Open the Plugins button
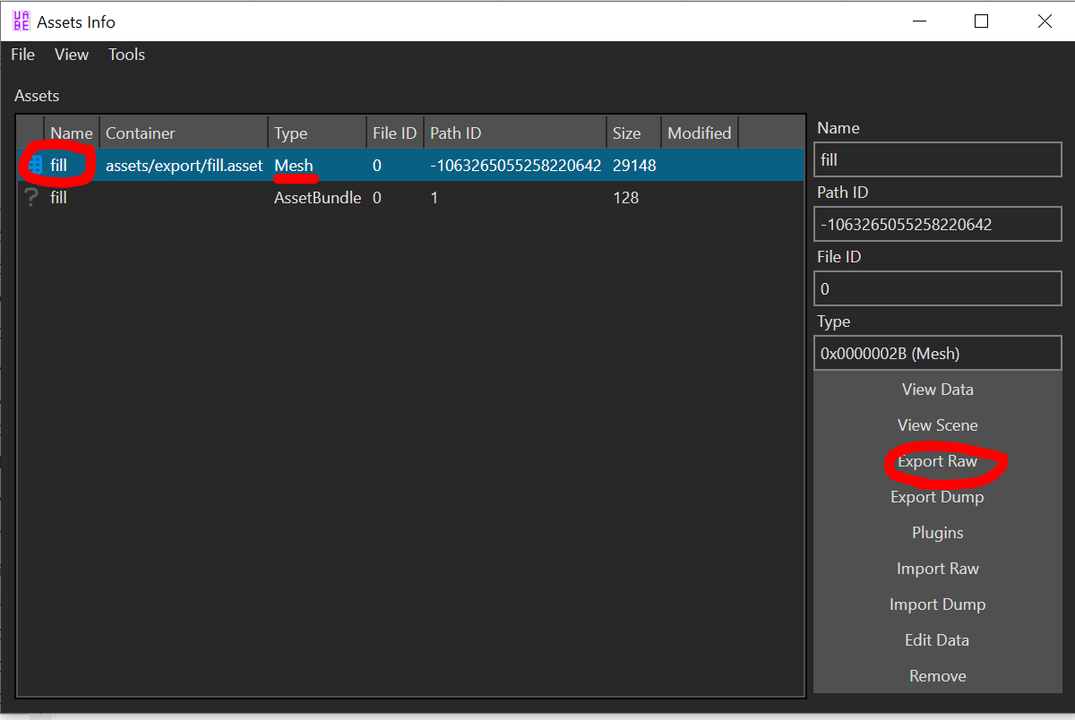 [937, 533]
